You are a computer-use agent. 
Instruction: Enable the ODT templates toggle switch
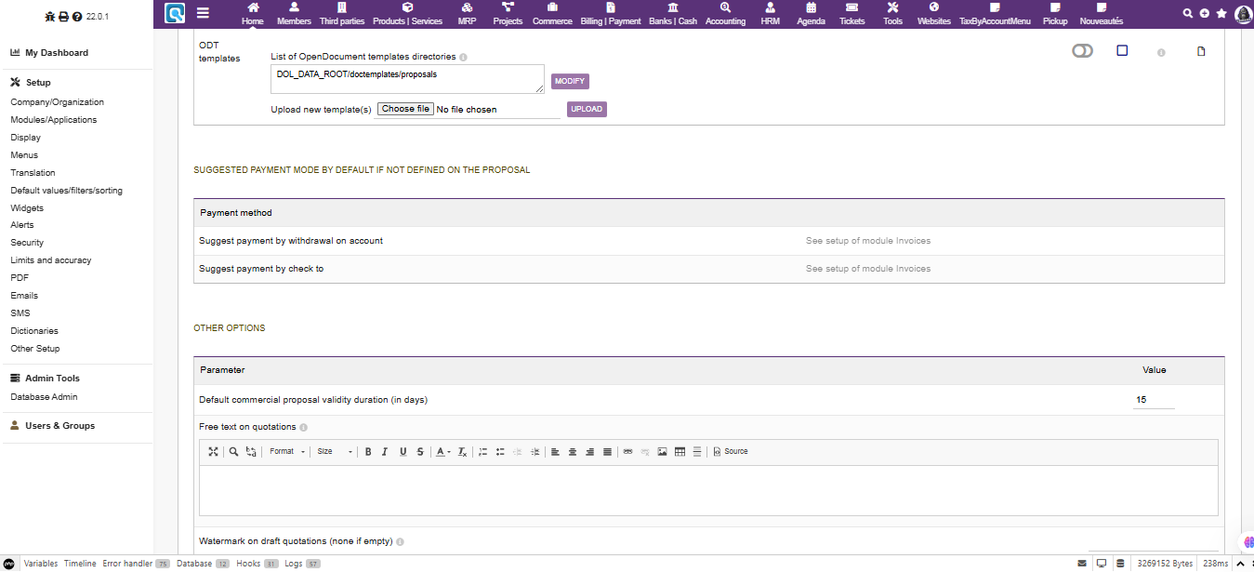tap(1082, 50)
